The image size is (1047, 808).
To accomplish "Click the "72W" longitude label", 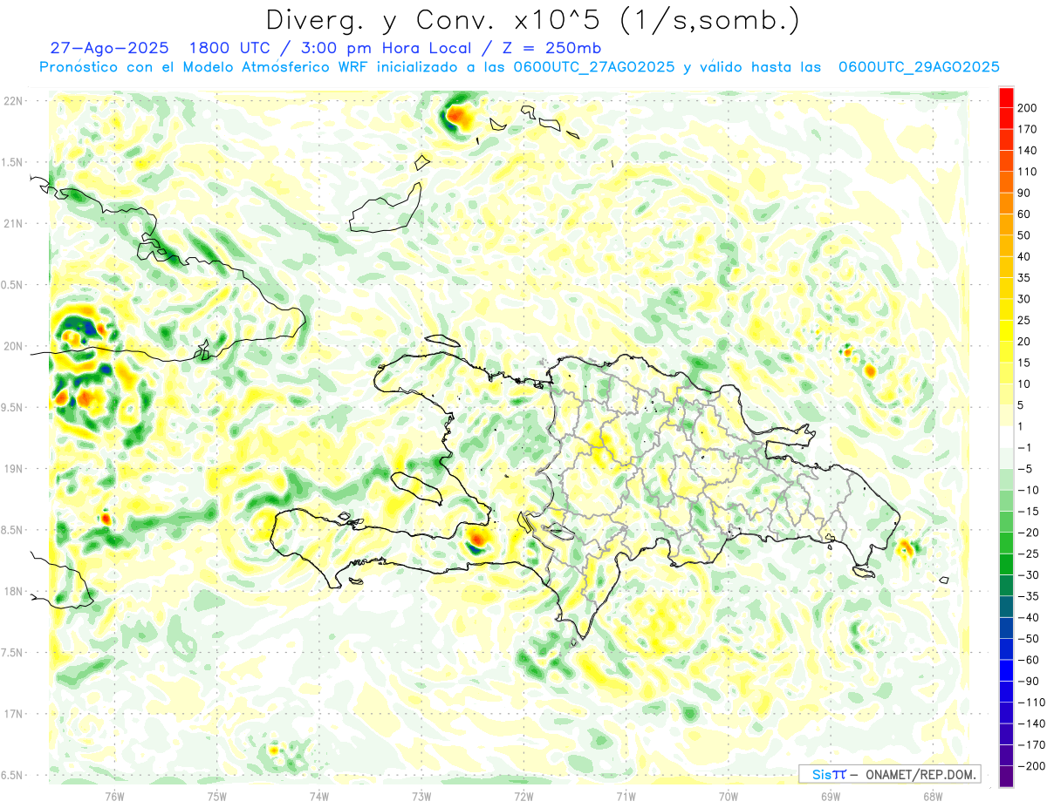I will point(523,796).
